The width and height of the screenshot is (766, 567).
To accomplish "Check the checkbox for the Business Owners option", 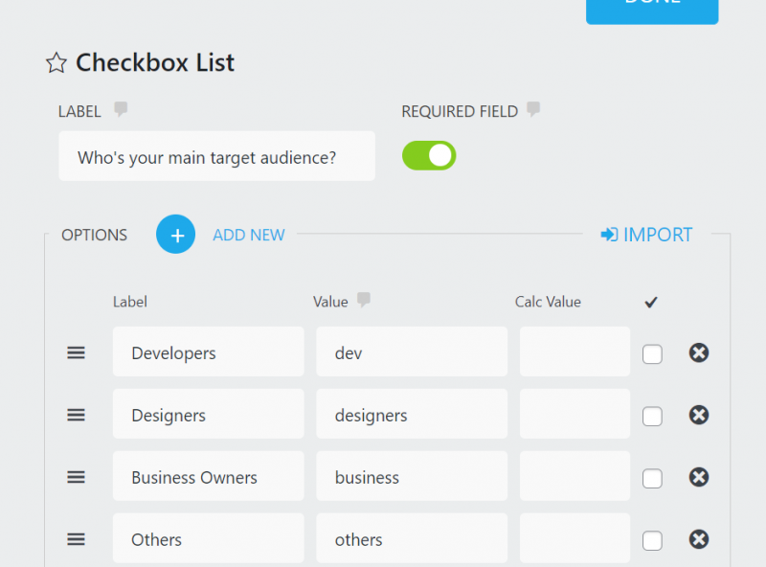I will (x=652, y=477).
